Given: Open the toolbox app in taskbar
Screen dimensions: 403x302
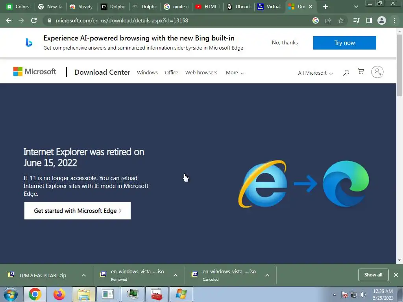Looking at the screenshot, I should point(157,294).
